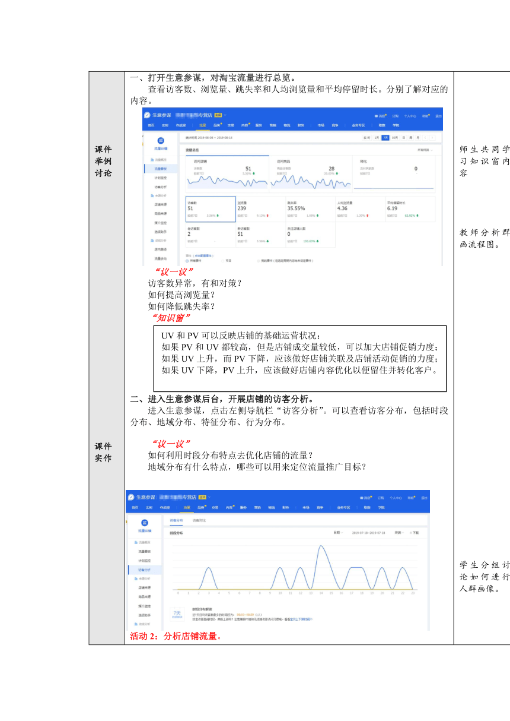Expand the 来源分析 group in the 流量总览 sidebar

(159, 195)
